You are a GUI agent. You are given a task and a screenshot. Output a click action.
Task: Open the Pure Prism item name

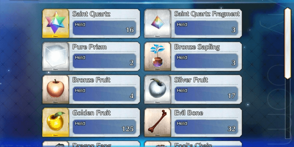90,47
